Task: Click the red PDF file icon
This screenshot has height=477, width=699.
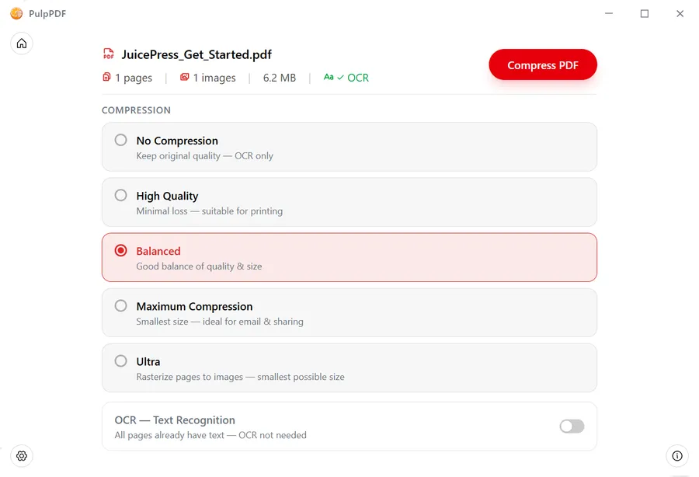Action: [108, 54]
